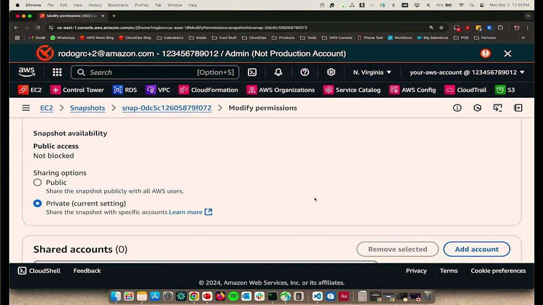Screen dimensions: 543x305
Task: Open AWS console settings gear
Action: coord(331,72)
